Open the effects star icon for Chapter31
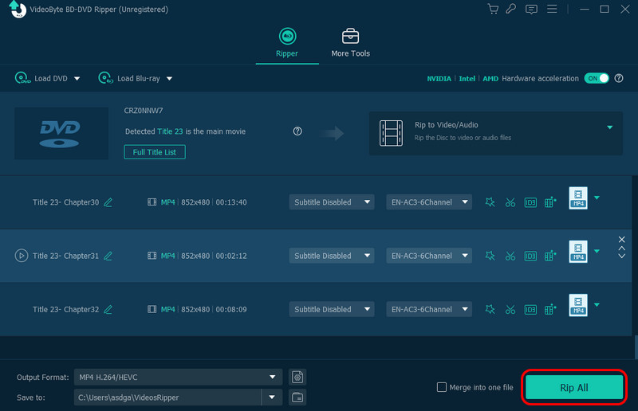 coord(490,256)
